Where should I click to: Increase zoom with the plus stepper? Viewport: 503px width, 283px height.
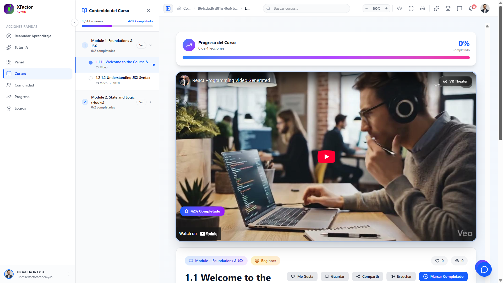[386, 8]
